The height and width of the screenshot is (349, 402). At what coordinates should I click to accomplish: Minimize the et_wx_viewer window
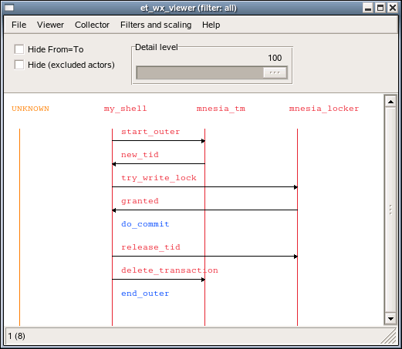[368, 8]
